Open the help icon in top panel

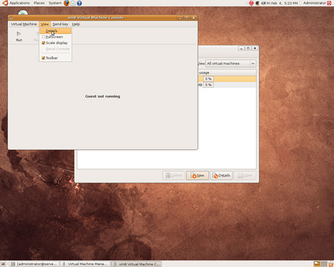[79, 3]
